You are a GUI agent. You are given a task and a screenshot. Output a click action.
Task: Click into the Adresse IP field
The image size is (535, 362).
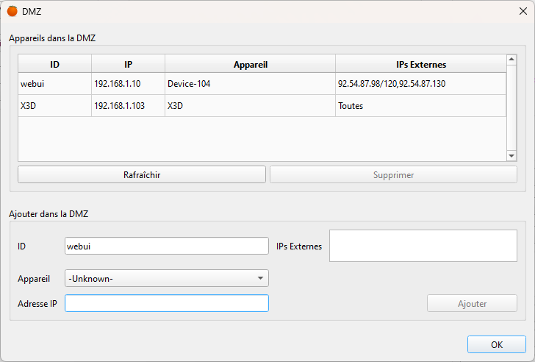click(x=167, y=303)
